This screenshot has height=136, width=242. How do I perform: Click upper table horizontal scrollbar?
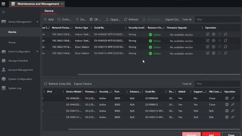[159, 74]
